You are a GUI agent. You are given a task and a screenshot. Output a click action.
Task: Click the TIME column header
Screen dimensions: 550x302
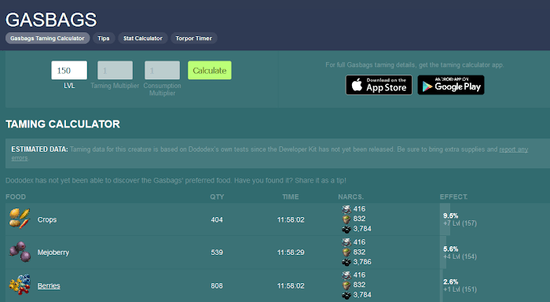point(291,197)
